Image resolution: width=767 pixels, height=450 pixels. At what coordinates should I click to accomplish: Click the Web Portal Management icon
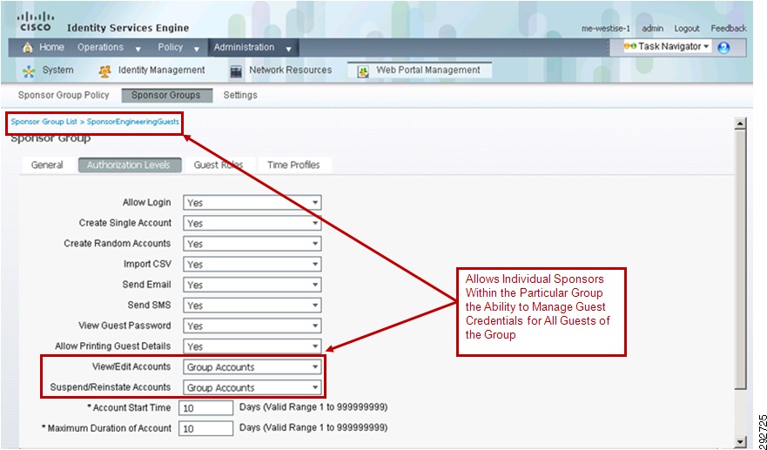[363, 71]
